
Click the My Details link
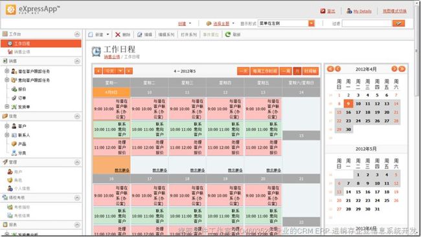363,11
